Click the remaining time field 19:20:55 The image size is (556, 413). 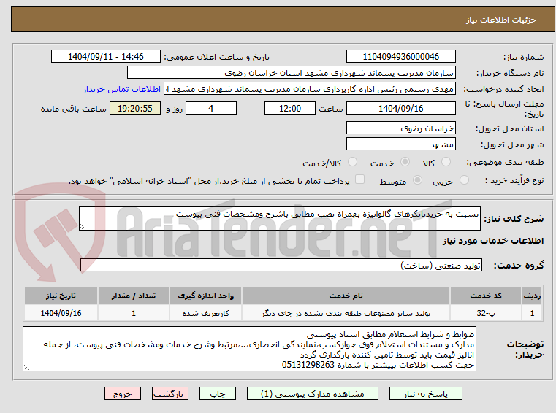pyautogui.click(x=135, y=109)
